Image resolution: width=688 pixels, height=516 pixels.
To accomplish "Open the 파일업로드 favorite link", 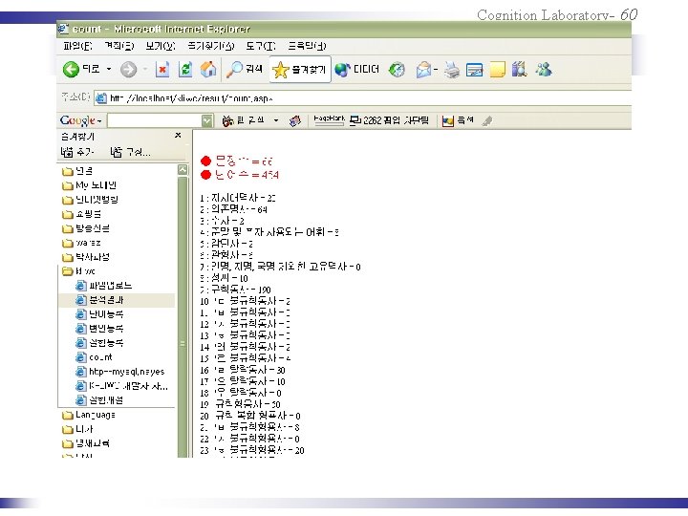I will click(x=103, y=286).
